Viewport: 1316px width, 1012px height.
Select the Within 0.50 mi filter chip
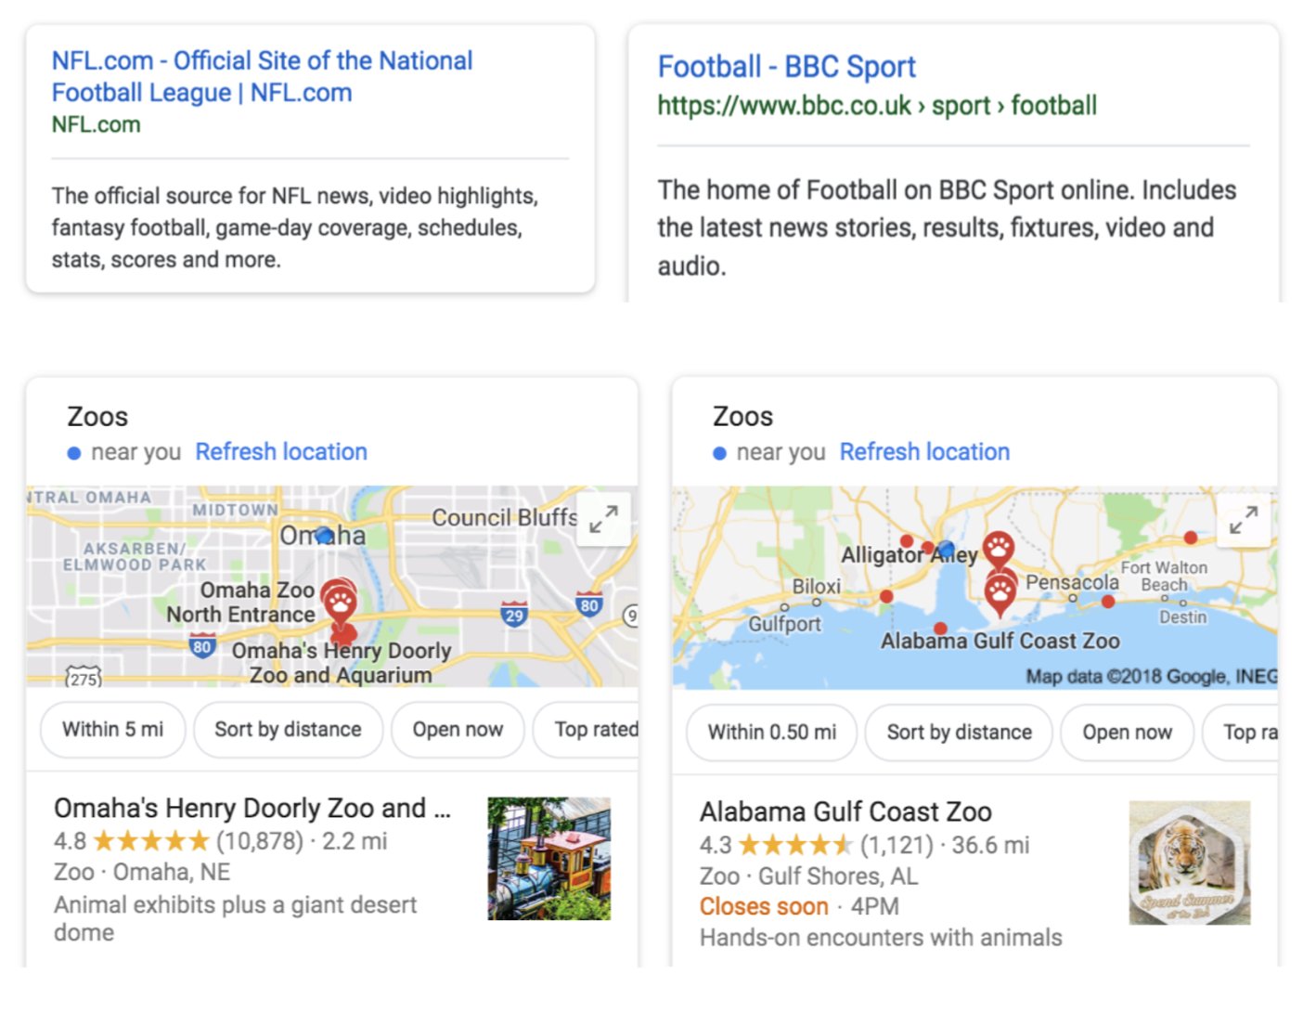coord(771,733)
